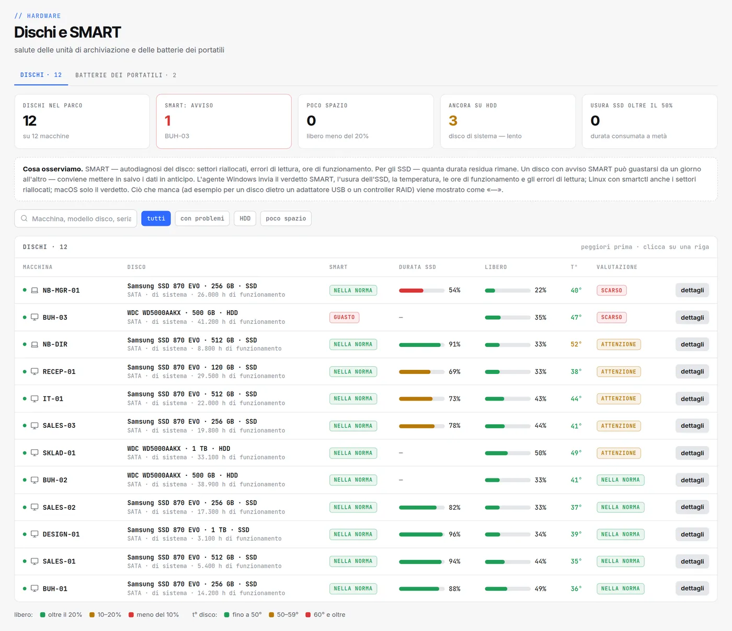Click the monitor icon beside IT-01
The width and height of the screenshot is (732, 631).
click(35, 399)
